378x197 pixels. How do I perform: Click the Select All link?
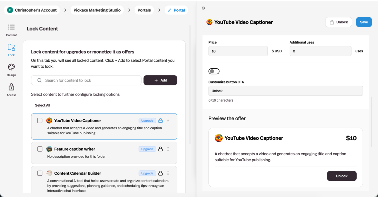click(x=42, y=105)
